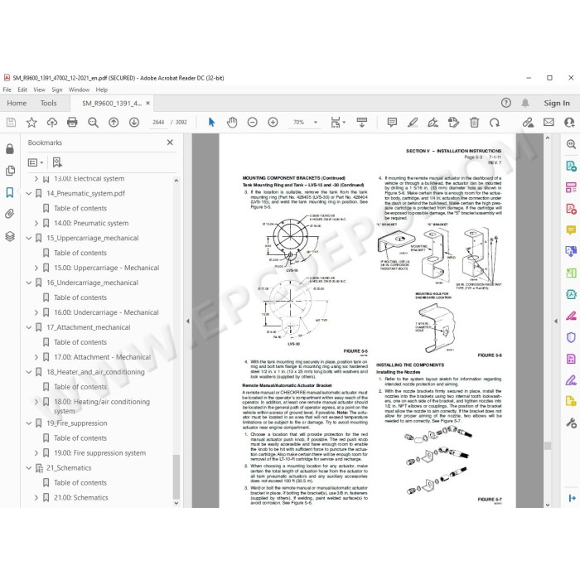The height and width of the screenshot is (580, 580).
Task: Click the document vertical scrollbar thumb
Action: pyautogui.click(x=548, y=446)
